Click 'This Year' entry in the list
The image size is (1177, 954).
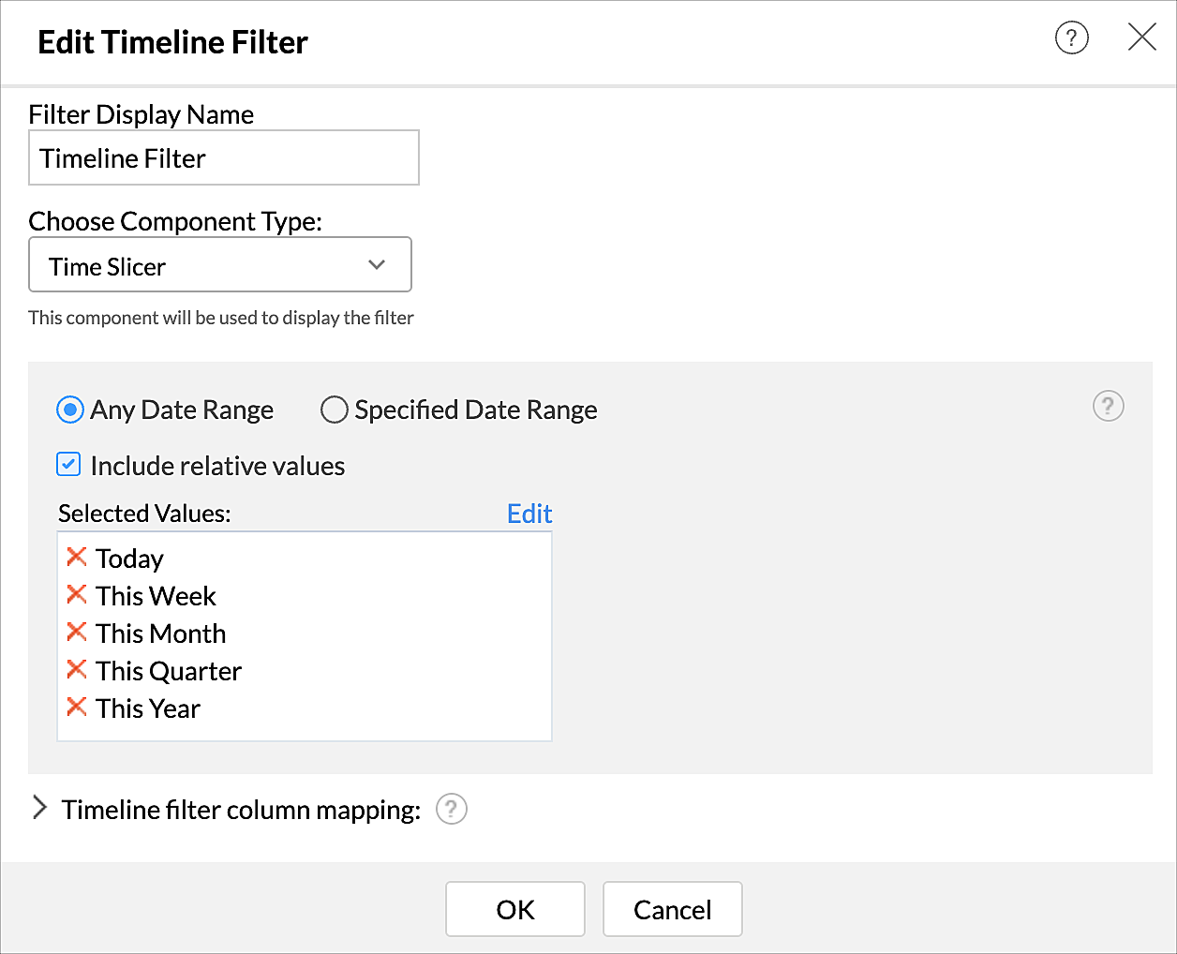point(148,708)
